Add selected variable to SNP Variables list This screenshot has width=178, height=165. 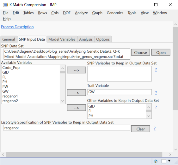[x=77, y=70]
